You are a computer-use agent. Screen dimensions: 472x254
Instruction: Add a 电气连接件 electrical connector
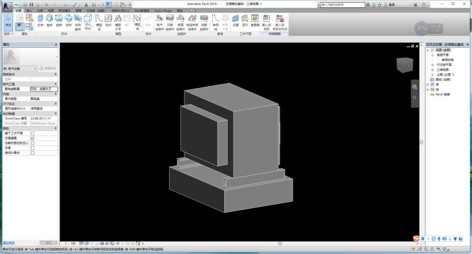(160, 22)
